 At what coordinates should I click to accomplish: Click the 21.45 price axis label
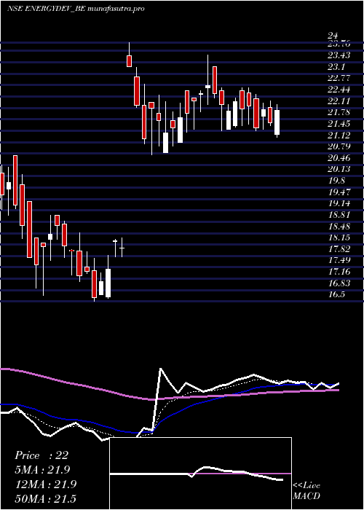(x=339, y=124)
